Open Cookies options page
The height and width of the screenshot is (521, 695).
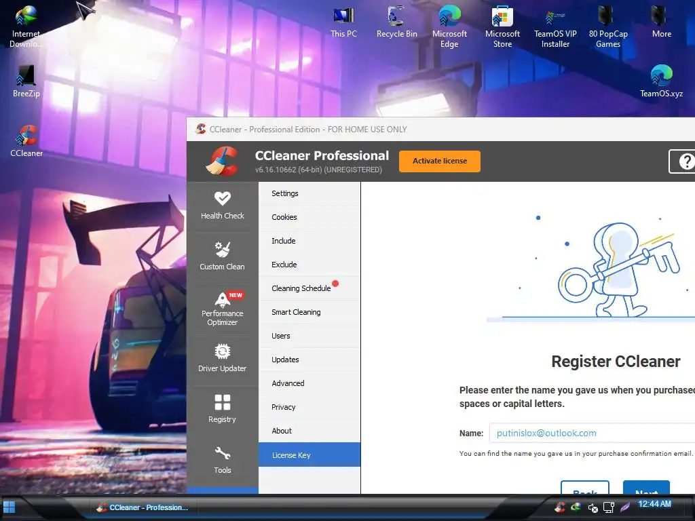309,217
